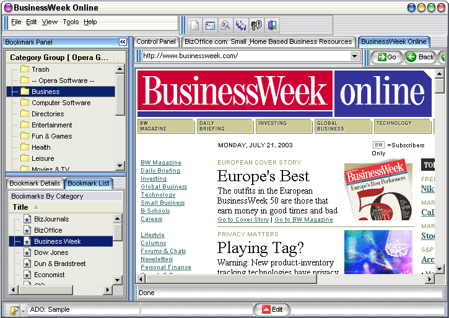Click the key icon in status bar

click(x=14, y=310)
